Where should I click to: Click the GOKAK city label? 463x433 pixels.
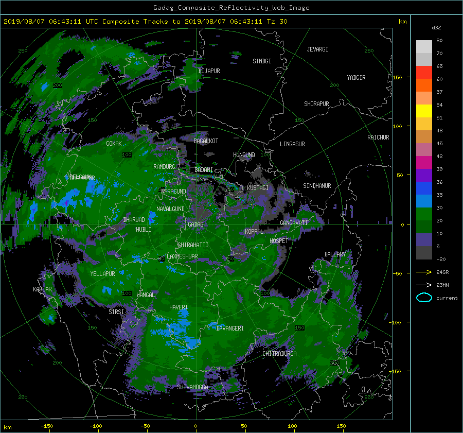tap(114, 144)
